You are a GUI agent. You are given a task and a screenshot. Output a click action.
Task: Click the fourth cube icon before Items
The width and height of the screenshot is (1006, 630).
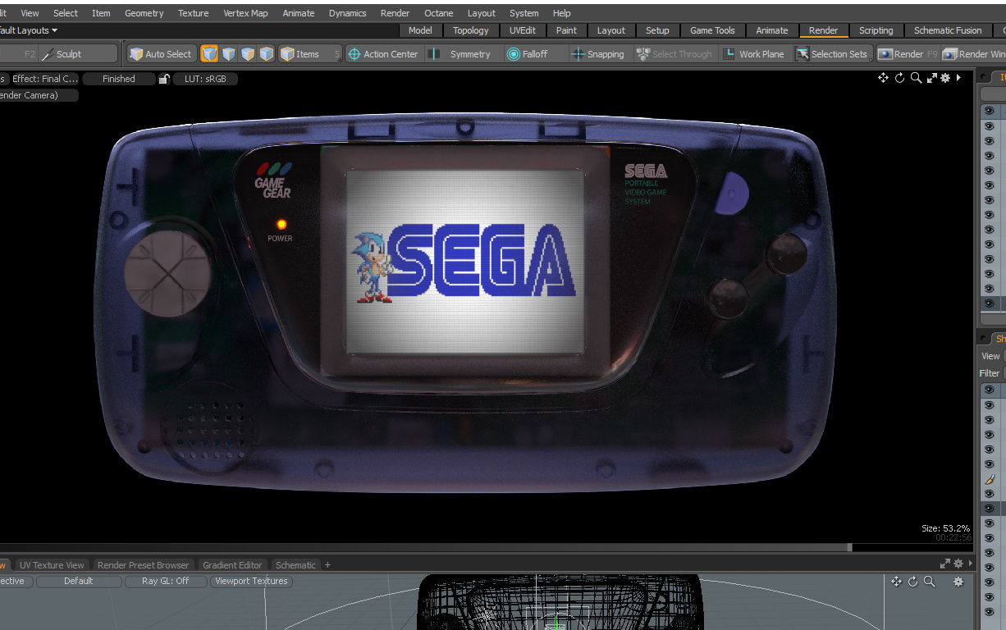click(266, 54)
